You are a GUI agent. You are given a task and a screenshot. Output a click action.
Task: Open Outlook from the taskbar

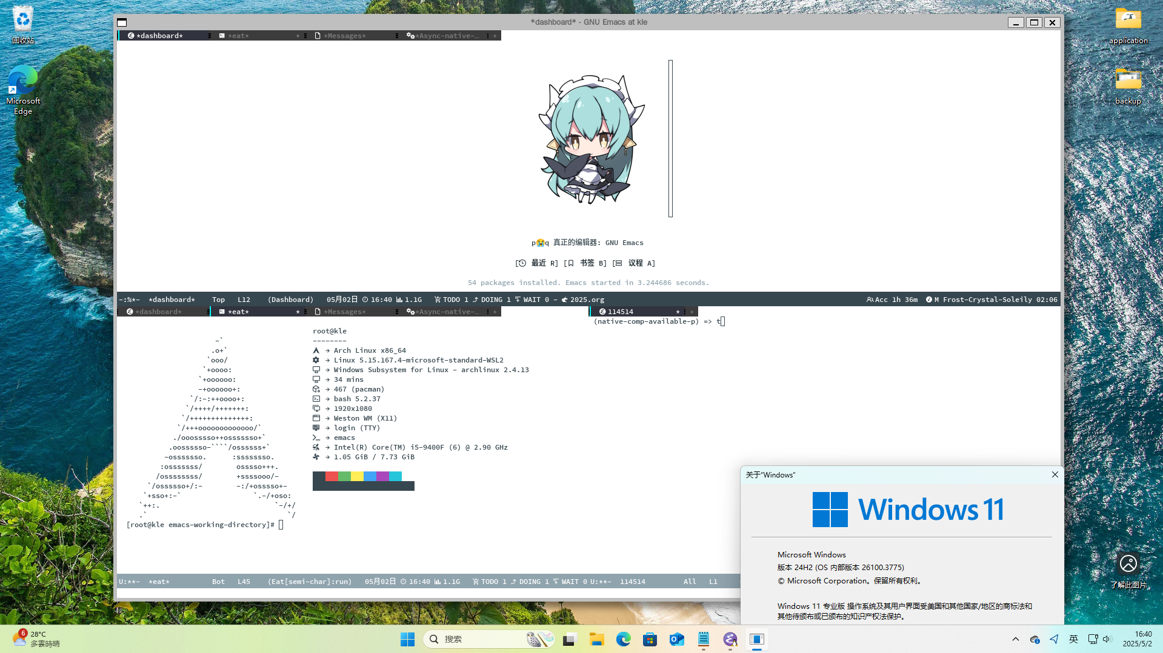(x=677, y=639)
